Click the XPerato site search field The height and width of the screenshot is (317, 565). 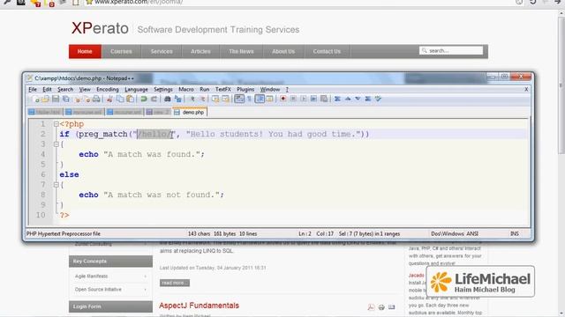[x=451, y=51]
